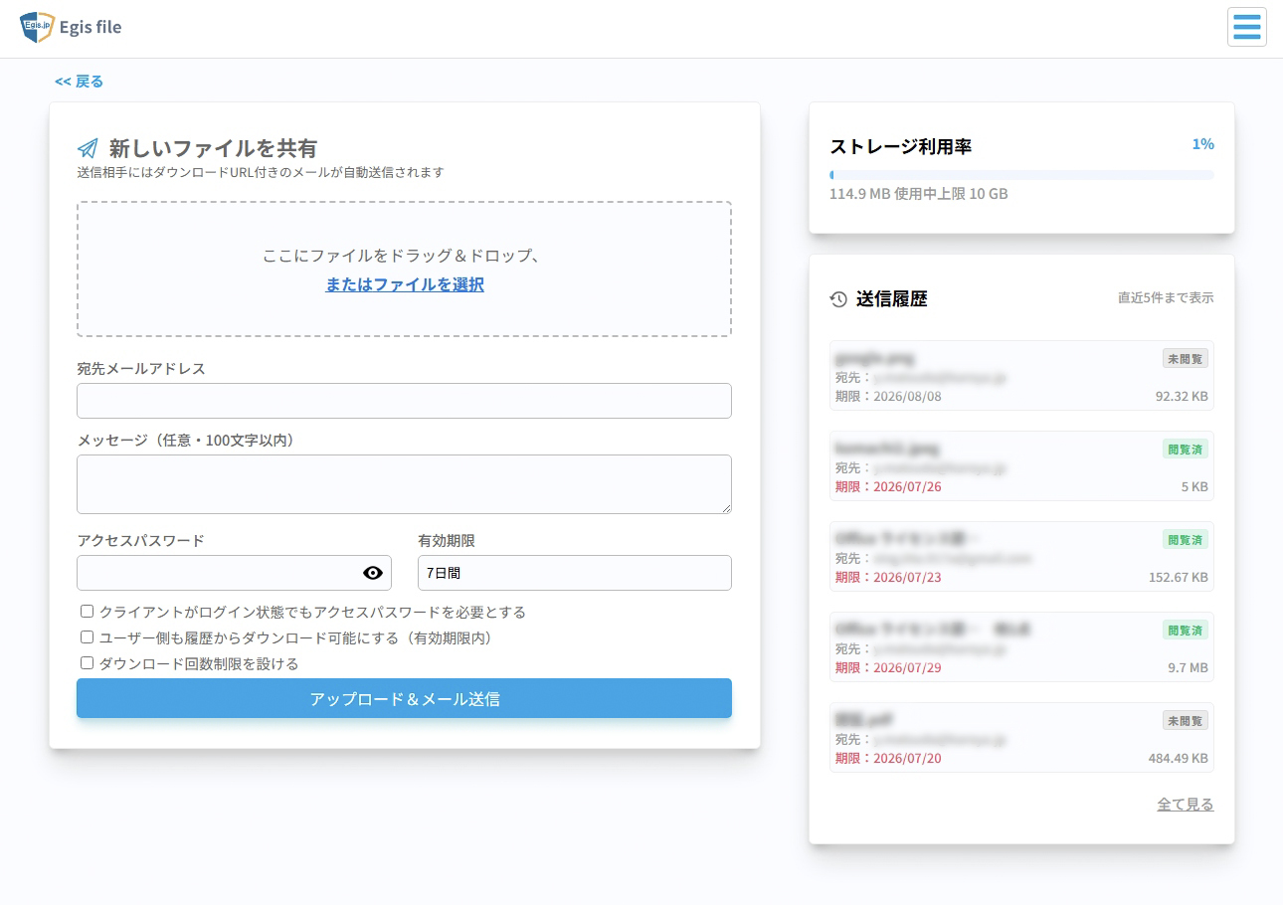The width and height of the screenshot is (1283, 905).
Task: Click 未閲覧 badge on 484.49 KB entry
Action: 1186,721
